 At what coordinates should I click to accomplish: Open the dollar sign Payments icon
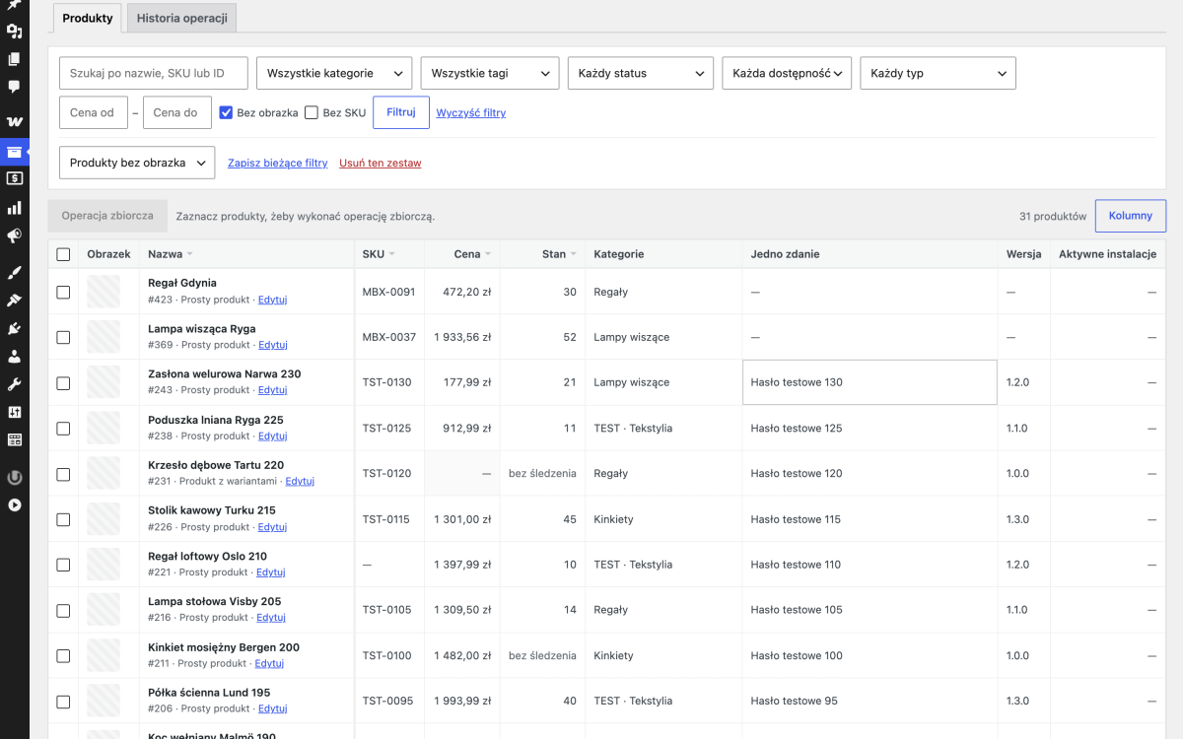coord(15,178)
